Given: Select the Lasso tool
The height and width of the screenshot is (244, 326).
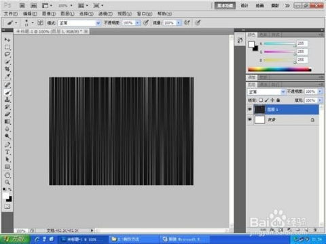Looking at the screenshot, I should pos(7,54).
